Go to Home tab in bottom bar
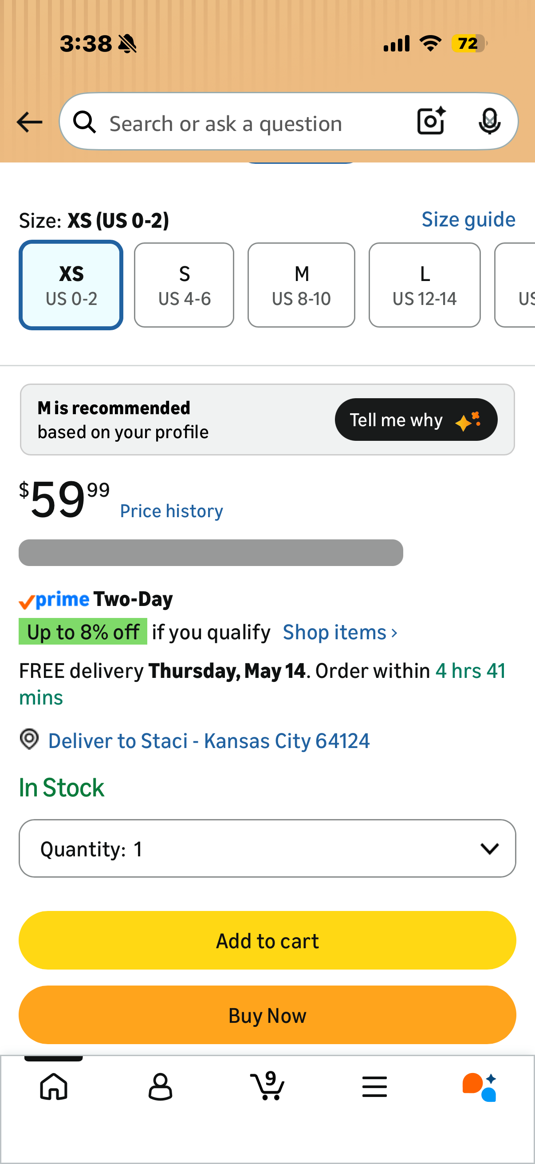The width and height of the screenshot is (535, 1164). point(54,1087)
